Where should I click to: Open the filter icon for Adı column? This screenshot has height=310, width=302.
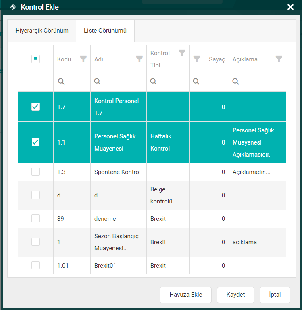point(139,59)
